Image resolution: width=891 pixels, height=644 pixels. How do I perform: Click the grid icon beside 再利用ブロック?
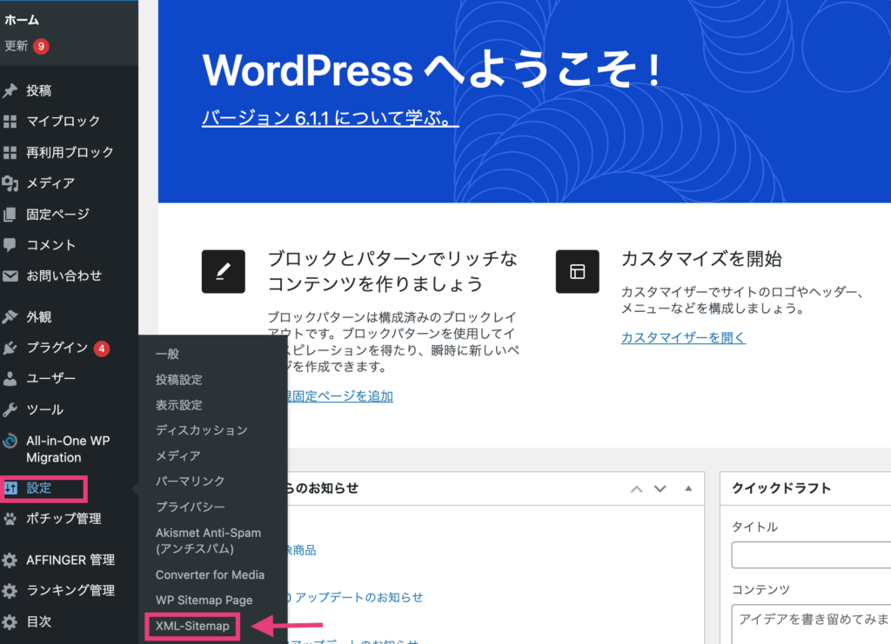[x=10, y=152]
